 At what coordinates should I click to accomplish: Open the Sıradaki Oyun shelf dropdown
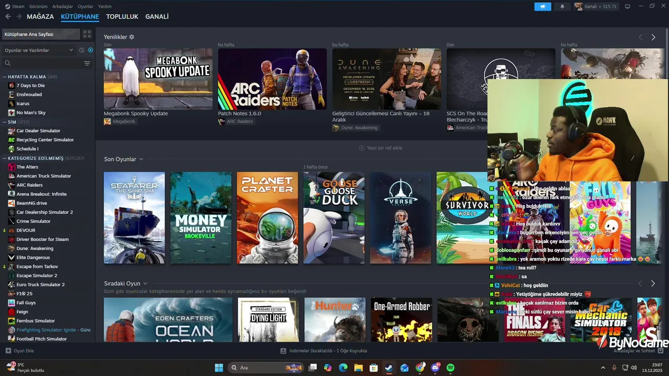coord(145,284)
